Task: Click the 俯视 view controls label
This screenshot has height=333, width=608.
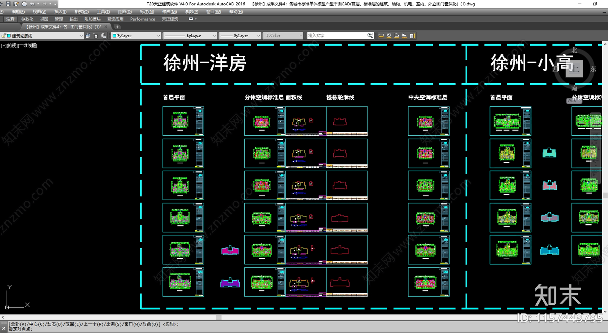Action: click(12, 46)
